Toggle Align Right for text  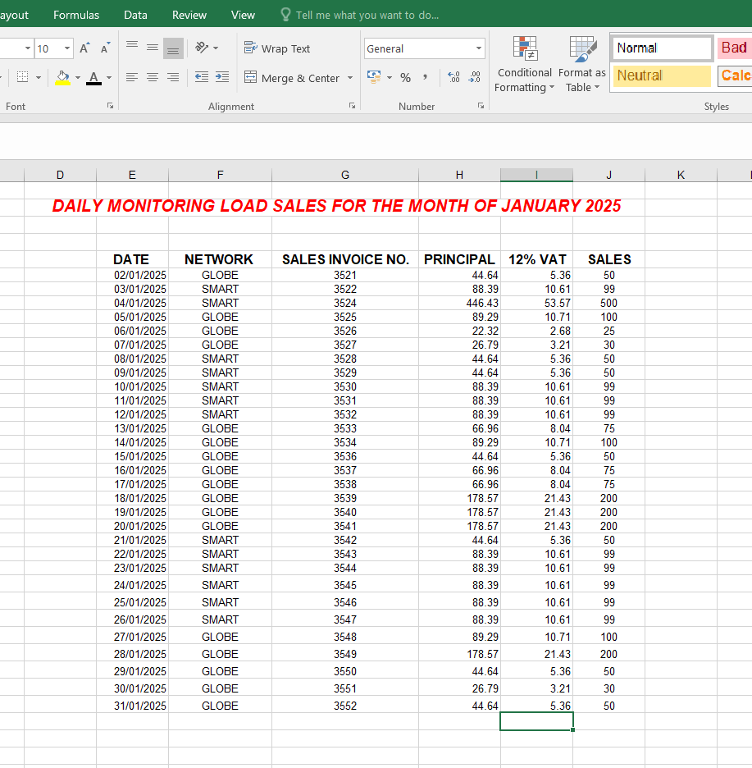173,77
